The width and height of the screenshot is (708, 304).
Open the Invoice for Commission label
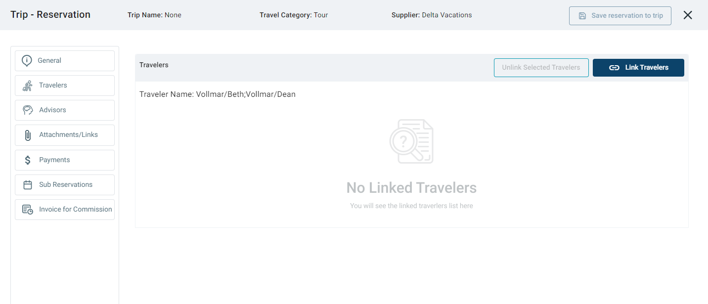pos(76,210)
